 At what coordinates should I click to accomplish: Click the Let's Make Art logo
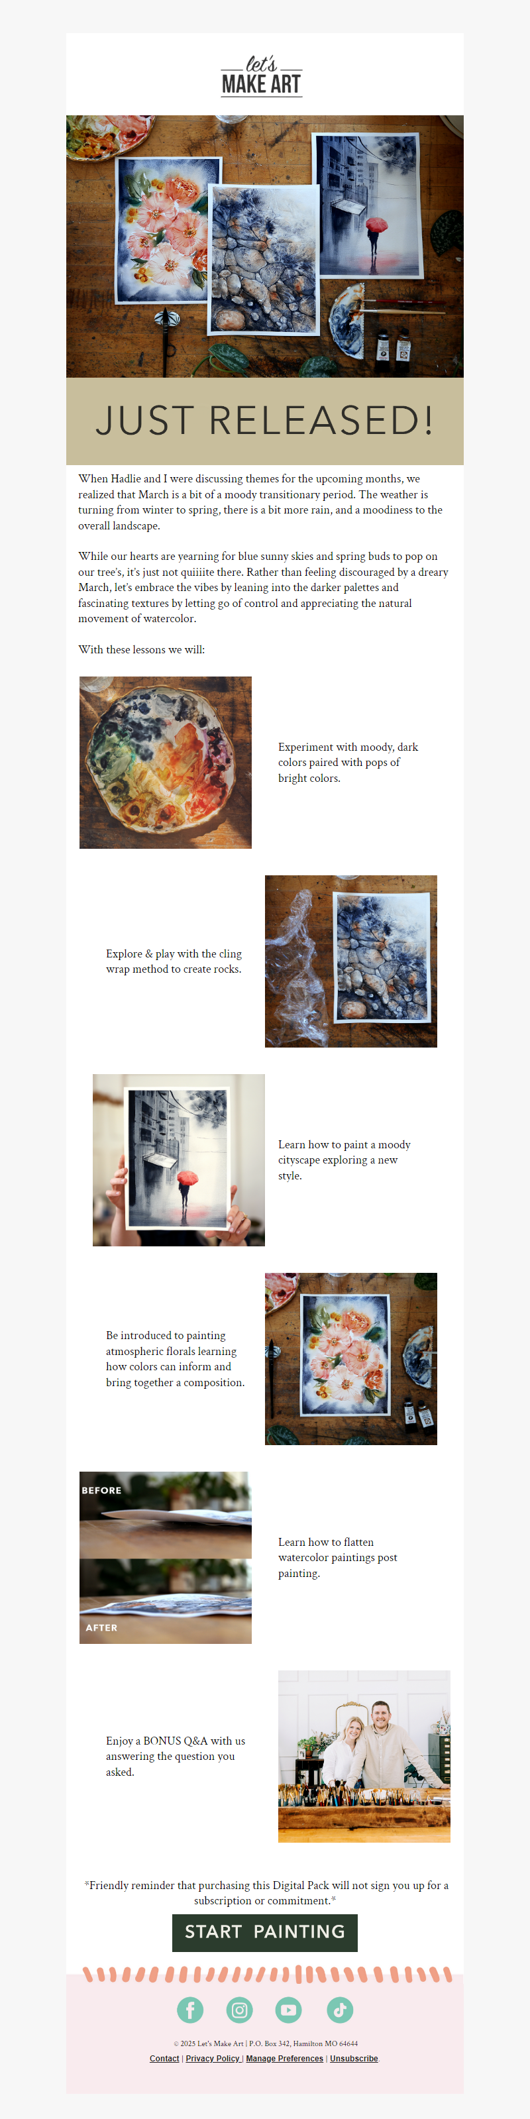pyautogui.click(x=262, y=76)
